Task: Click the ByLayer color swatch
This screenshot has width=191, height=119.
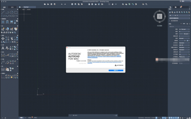Action: coord(180,29)
